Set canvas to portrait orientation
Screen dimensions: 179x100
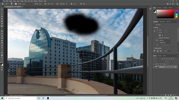tap(160, 35)
